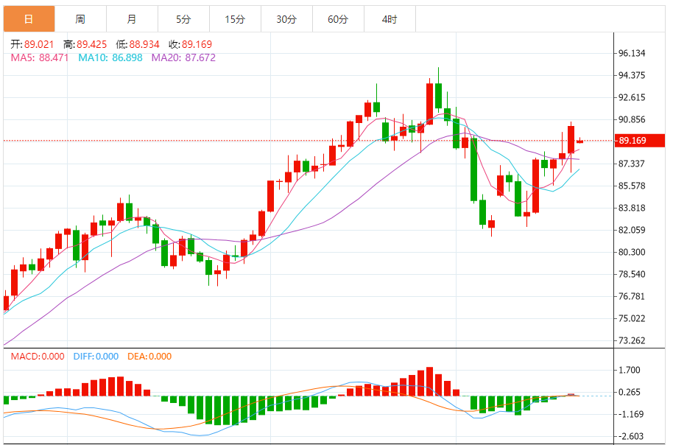This screenshot has width=673, height=445.
Task: Click the 87.337 price axis label
Action: coord(631,164)
